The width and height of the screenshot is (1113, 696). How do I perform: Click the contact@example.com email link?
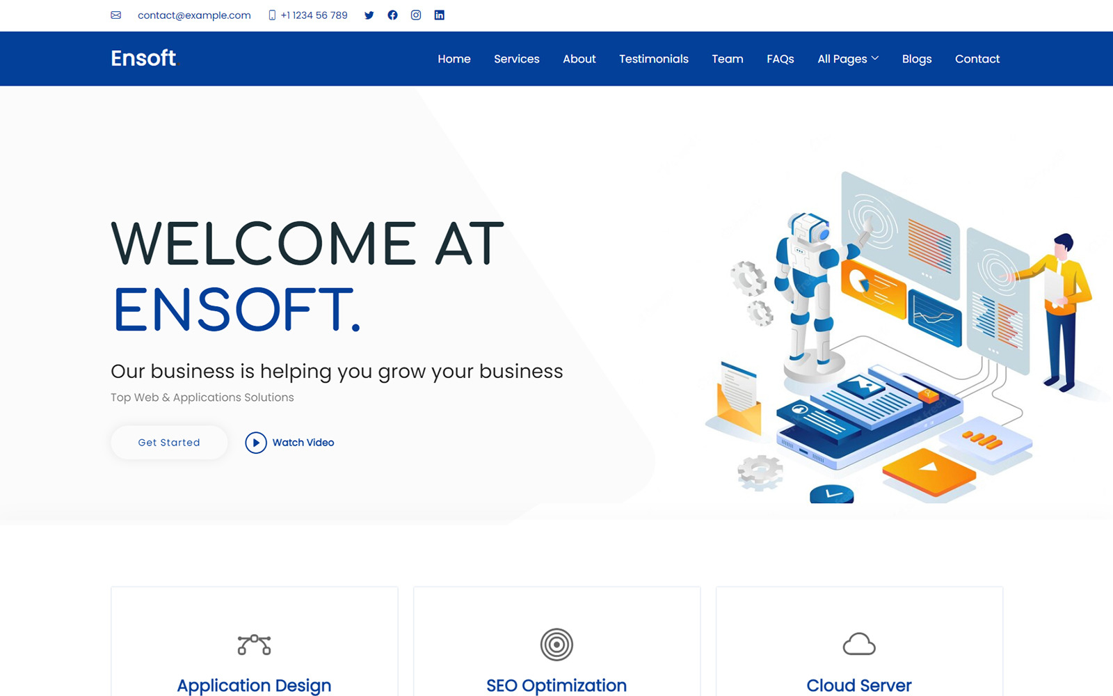[x=194, y=15]
